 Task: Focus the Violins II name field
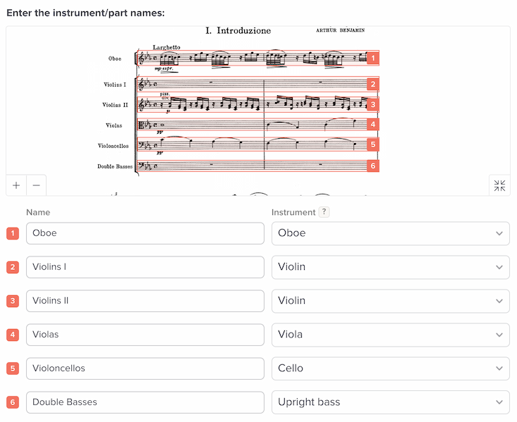[x=145, y=301]
